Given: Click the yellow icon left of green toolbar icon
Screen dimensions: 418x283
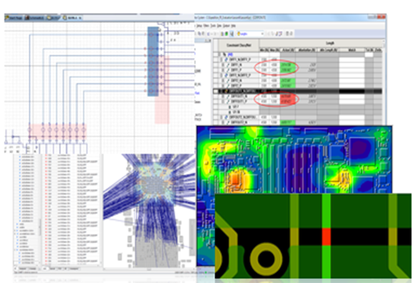Looking at the screenshot, I should click(222, 34).
